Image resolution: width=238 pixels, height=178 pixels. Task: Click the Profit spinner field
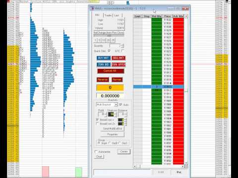pyautogui.click(x=102, y=114)
